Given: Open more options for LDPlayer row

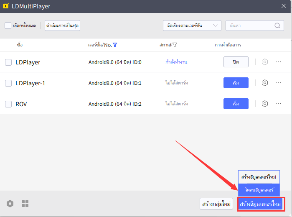Looking at the screenshot, I should point(278,62).
